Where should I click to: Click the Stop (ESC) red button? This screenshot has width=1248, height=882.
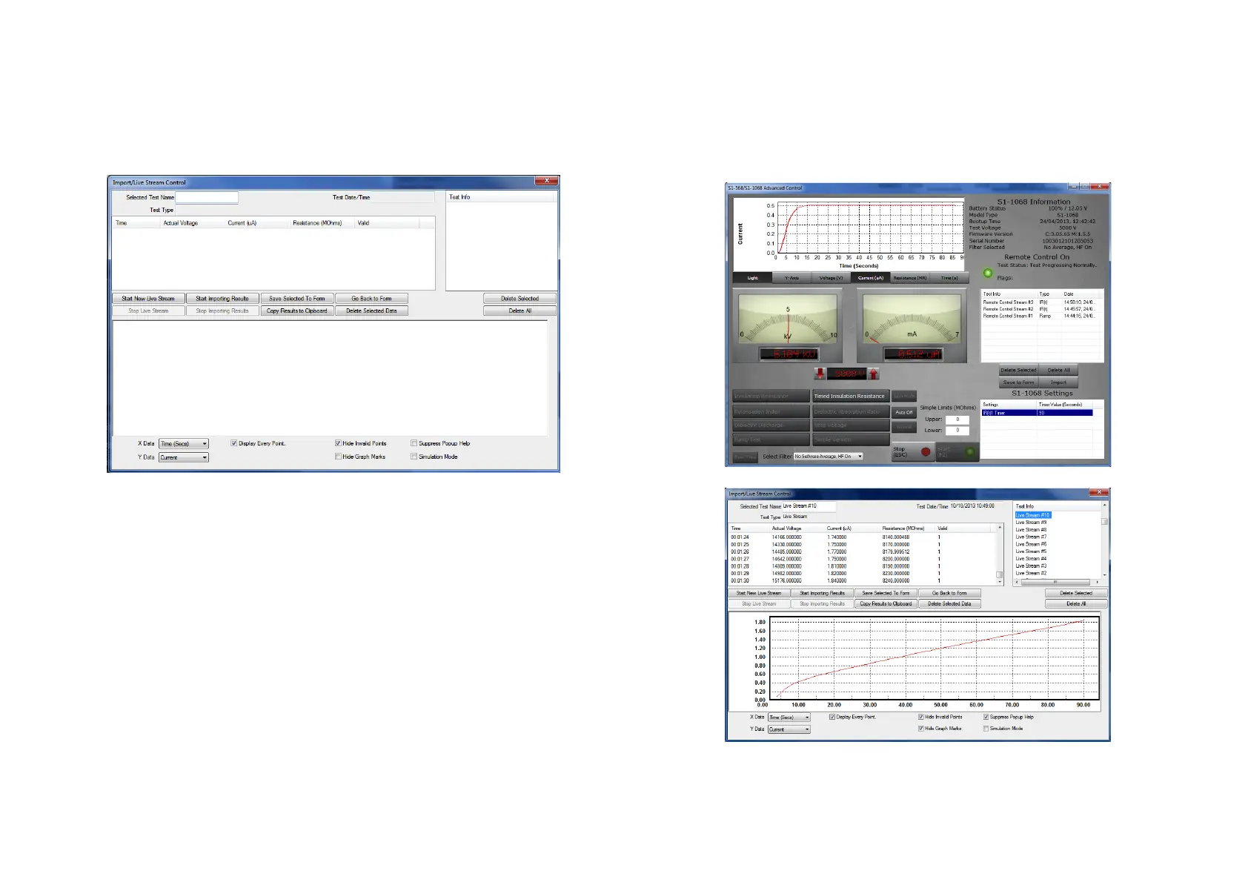point(912,451)
